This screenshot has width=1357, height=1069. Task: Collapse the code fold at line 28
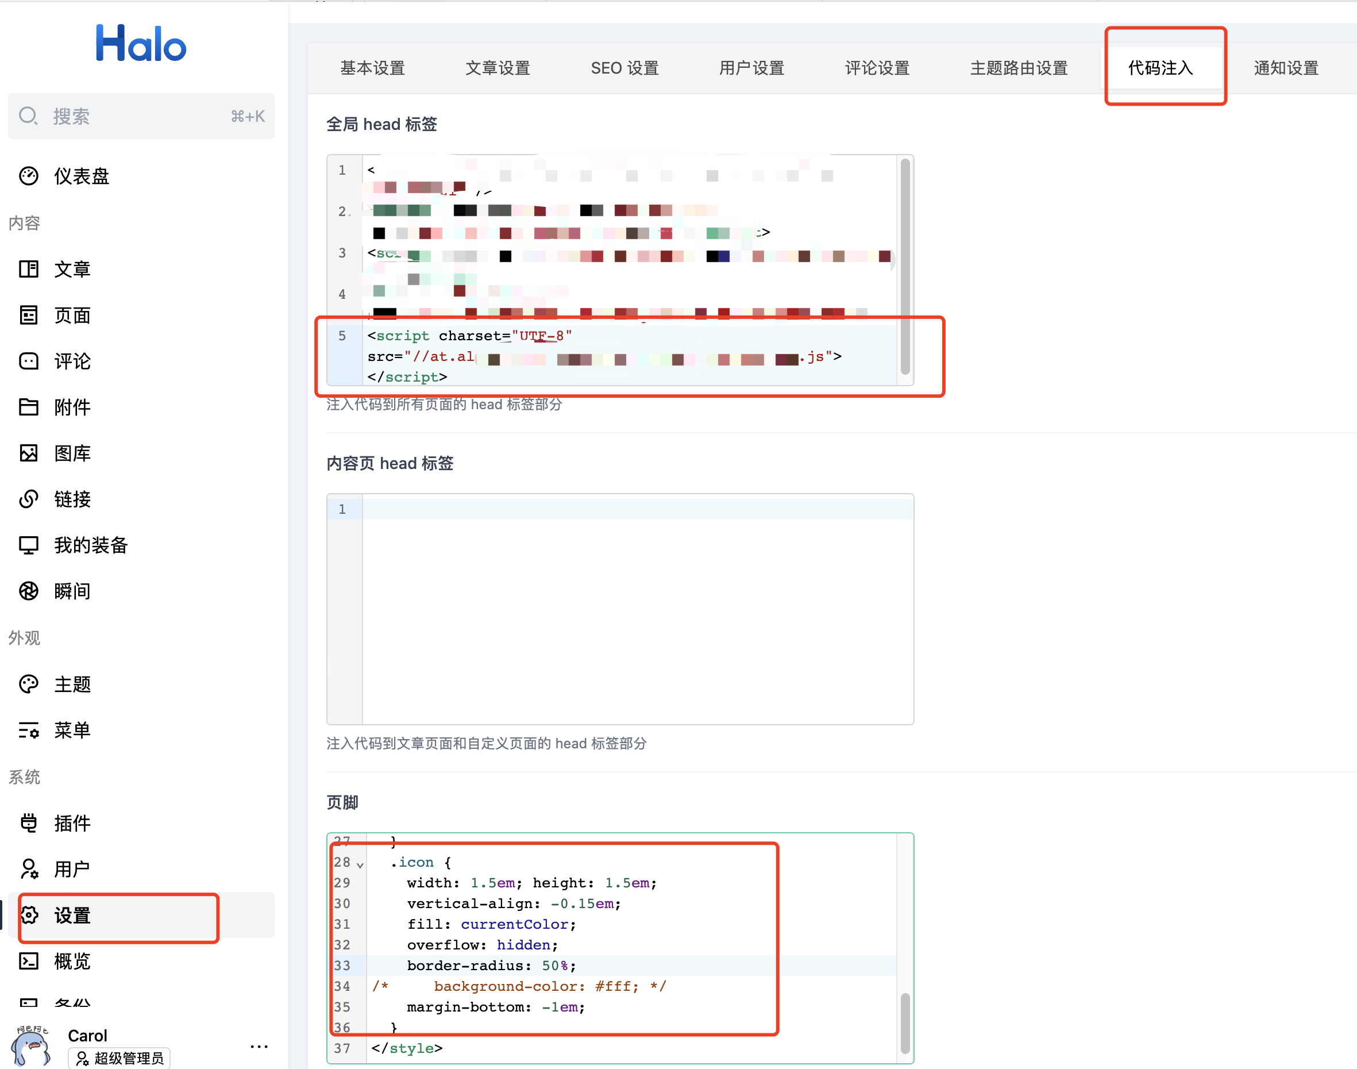pyautogui.click(x=360, y=864)
